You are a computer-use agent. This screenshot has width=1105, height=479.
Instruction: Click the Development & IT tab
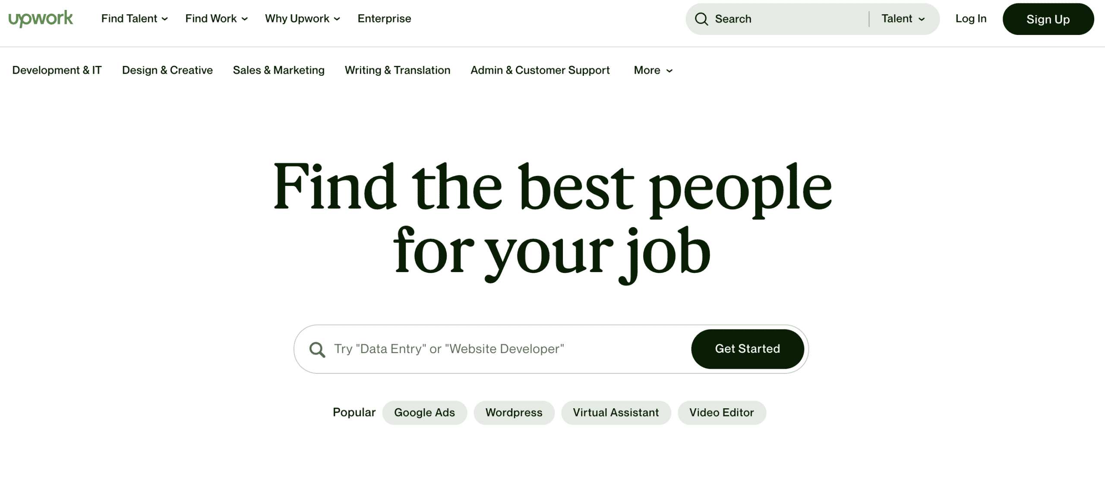pyautogui.click(x=57, y=70)
